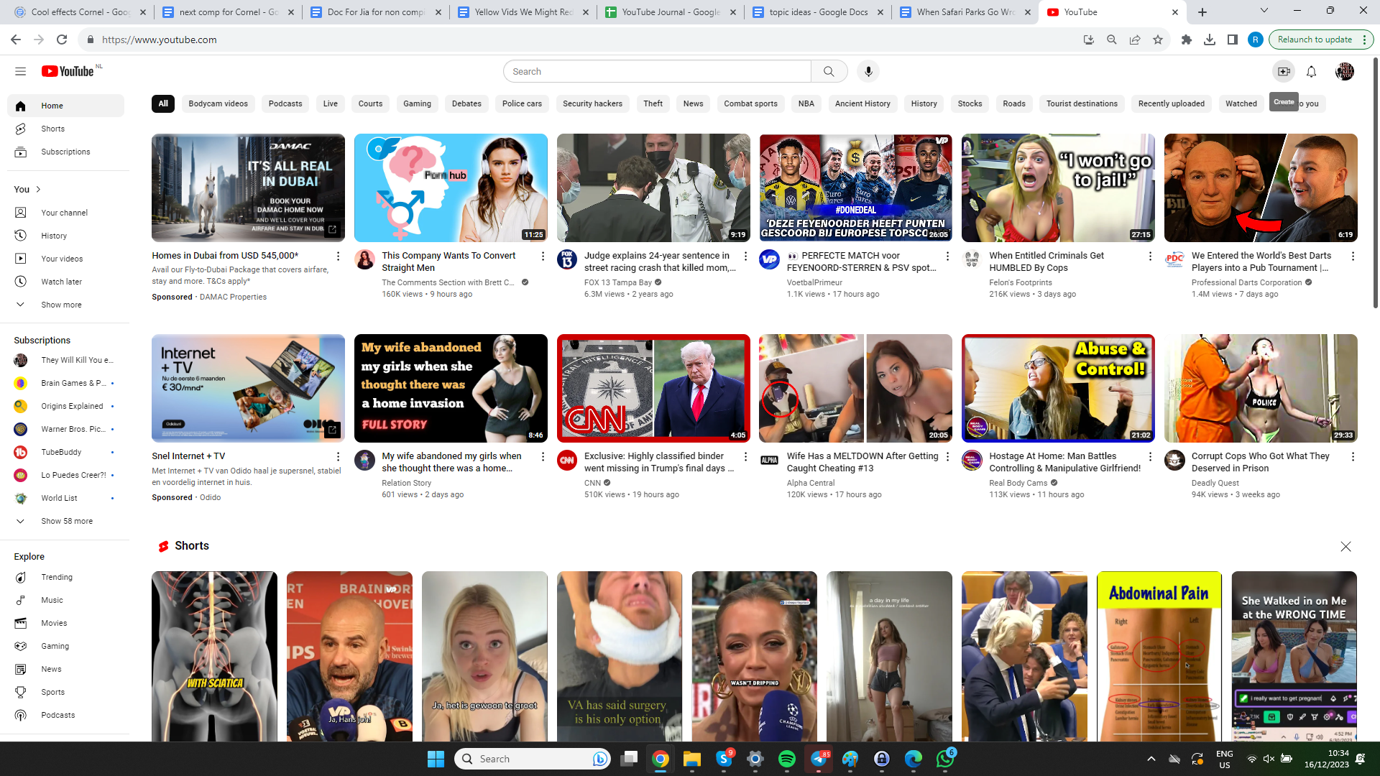This screenshot has height=776, width=1380.
Task: Close the Shorts shelf
Action: click(1345, 547)
